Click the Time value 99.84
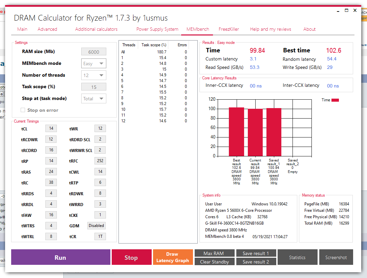The image size is (367, 278). coord(257,50)
